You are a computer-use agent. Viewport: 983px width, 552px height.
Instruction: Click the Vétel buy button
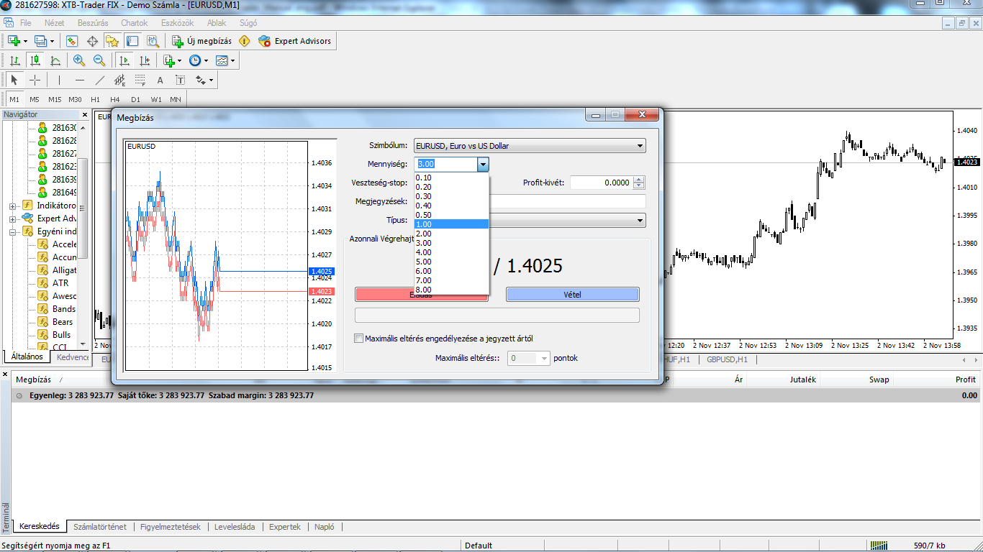tap(572, 294)
